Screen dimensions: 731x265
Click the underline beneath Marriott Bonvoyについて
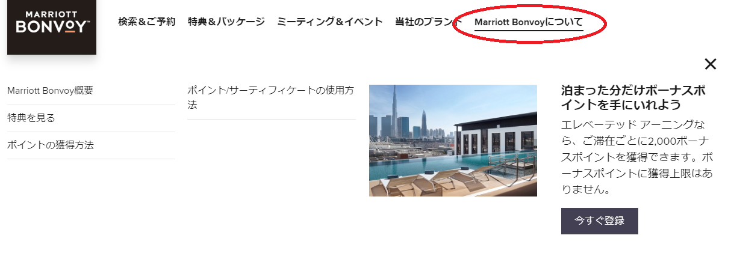coord(529,30)
